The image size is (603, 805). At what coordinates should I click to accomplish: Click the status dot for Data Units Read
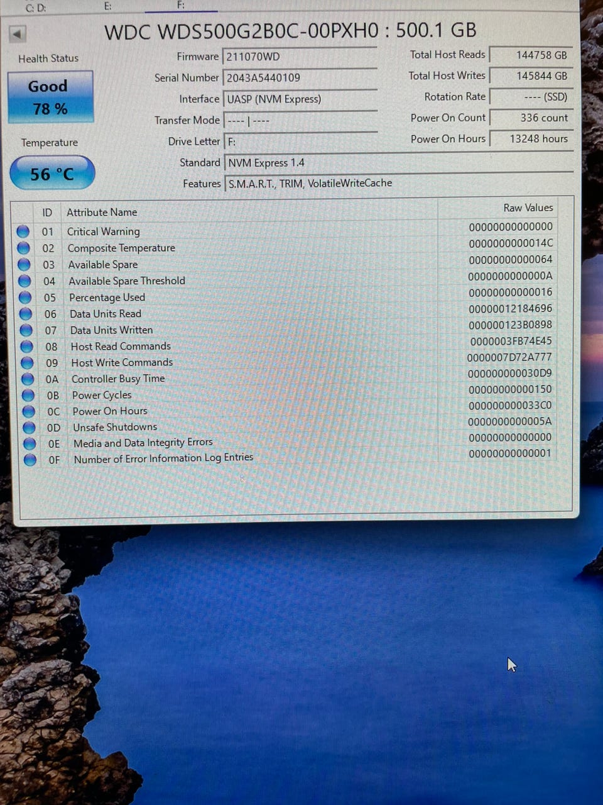(26, 313)
